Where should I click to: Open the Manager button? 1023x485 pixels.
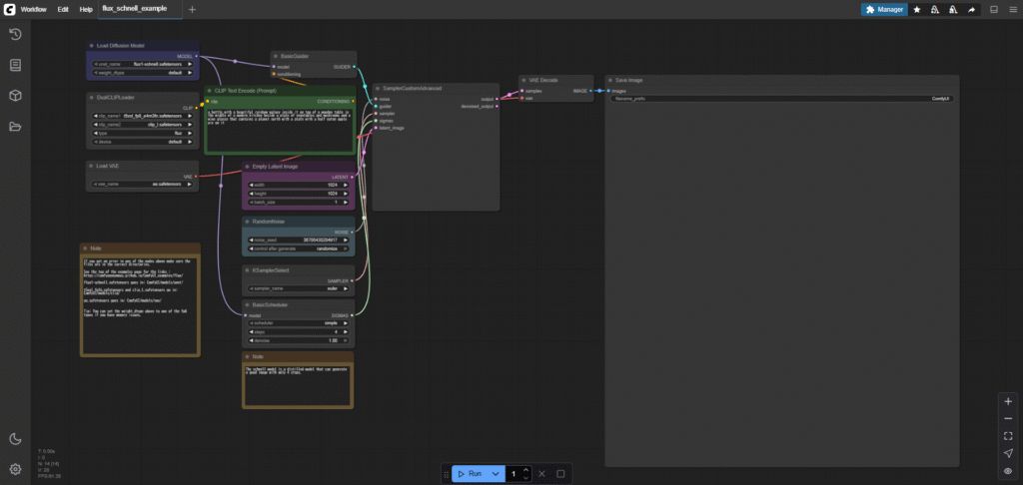tap(884, 10)
